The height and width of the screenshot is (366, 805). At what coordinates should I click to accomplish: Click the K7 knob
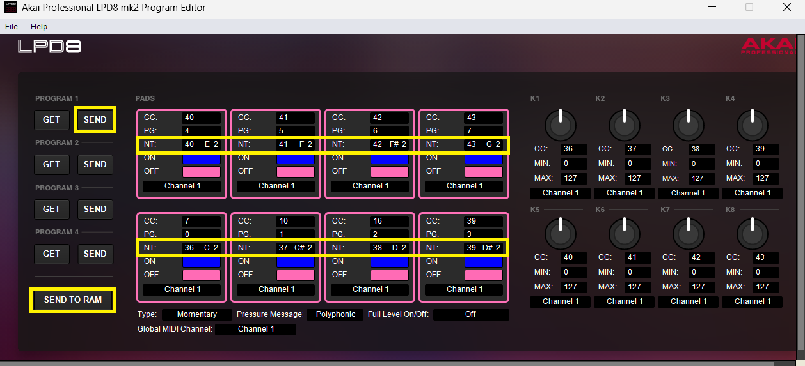point(688,233)
